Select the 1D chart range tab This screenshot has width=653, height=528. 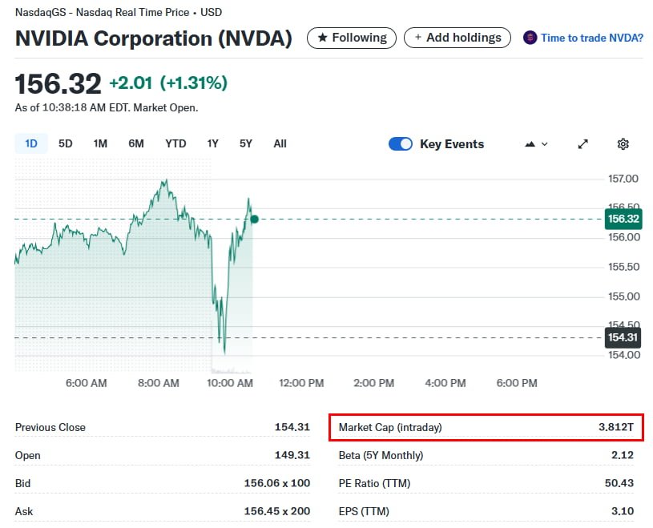click(x=31, y=143)
